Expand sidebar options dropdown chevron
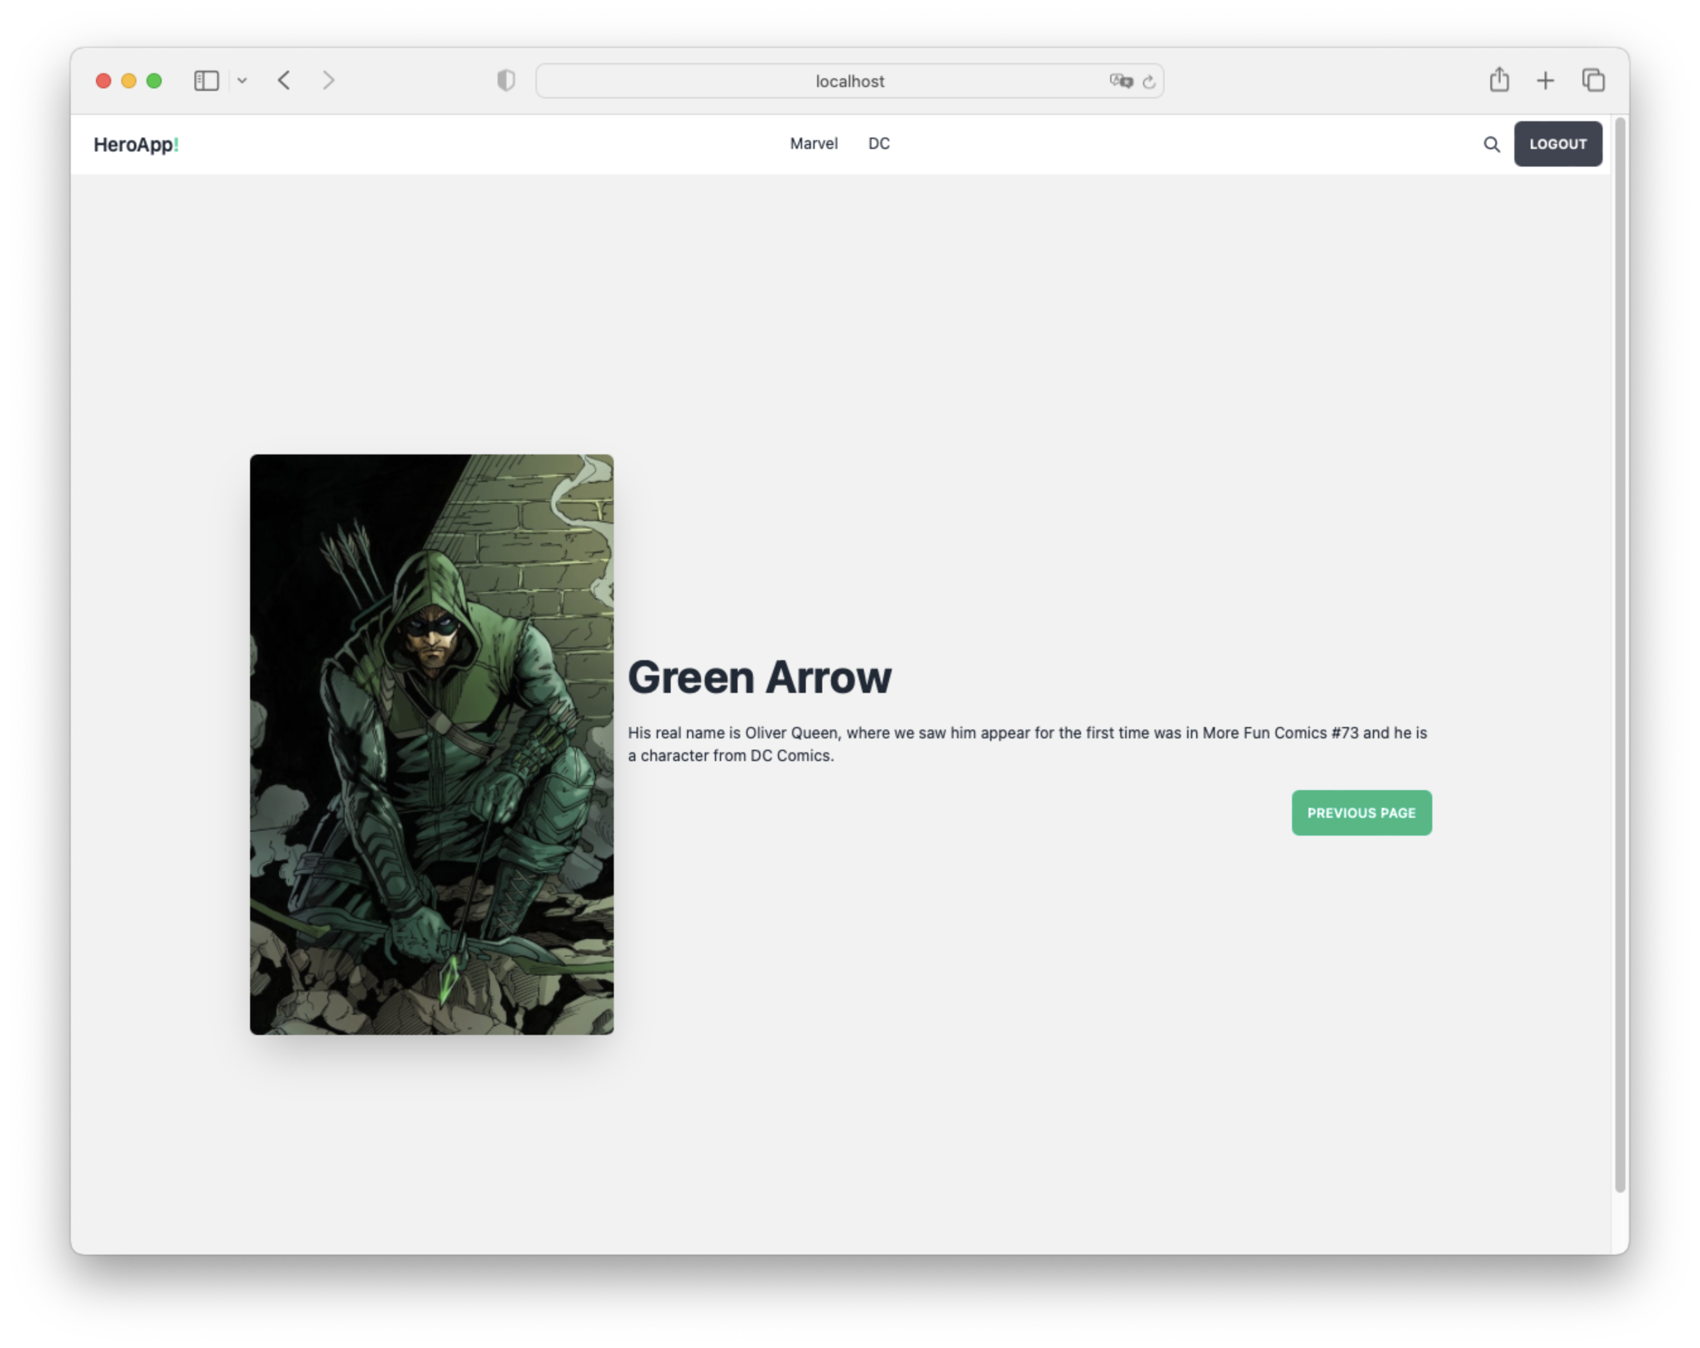 (242, 80)
